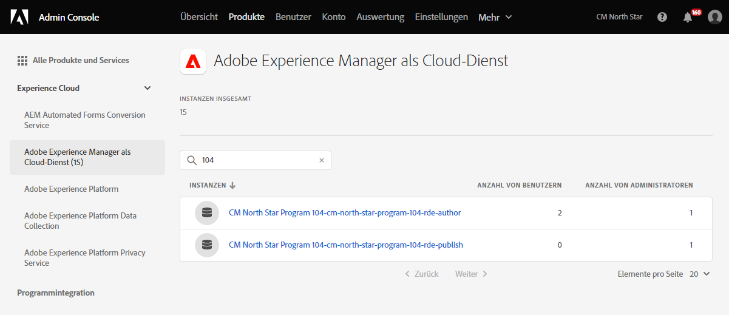
Task: Click the Weiter pagination button
Action: tap(472, 274)
